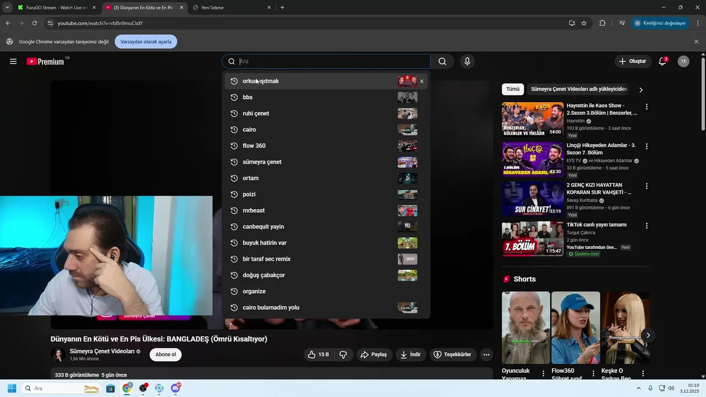The height and width of the screenshot is (397, 706).
Task: Choose 'flow 360' search suggestion
Action: (x=327, y=146)
